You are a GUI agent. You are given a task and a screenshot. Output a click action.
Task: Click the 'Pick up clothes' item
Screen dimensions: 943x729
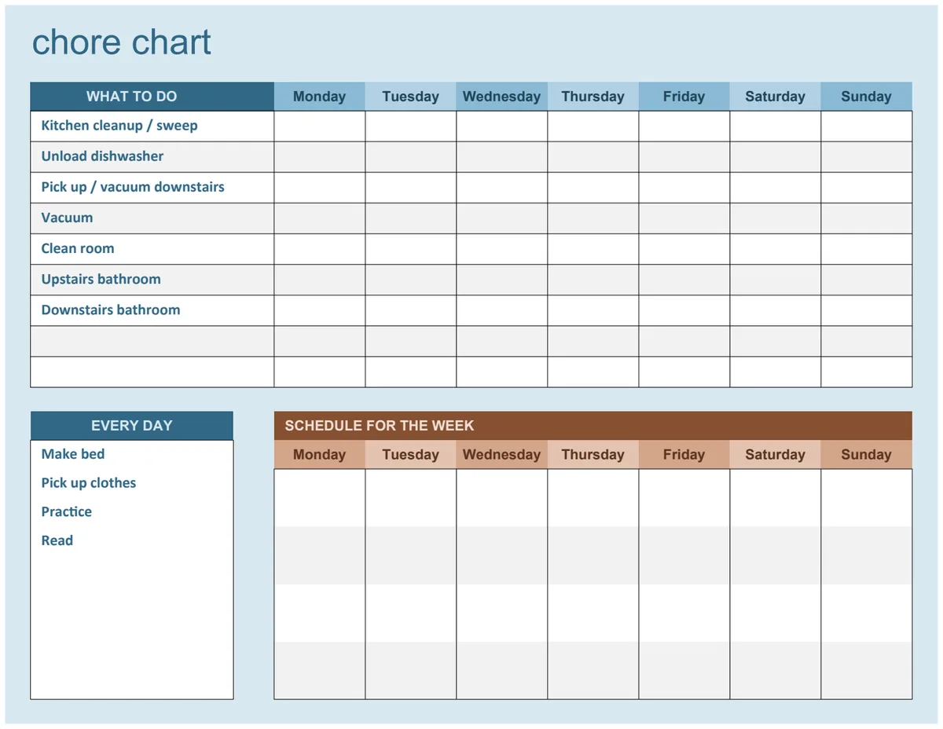coord(88,483)
